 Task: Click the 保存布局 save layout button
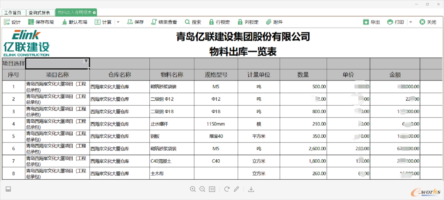pyautogui.click(x=41, y=22)
